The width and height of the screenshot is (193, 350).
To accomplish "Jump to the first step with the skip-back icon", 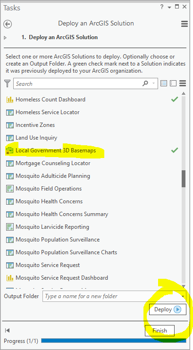I will click(8, 330).
